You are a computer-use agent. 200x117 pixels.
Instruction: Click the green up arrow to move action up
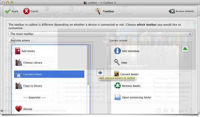pyautogui.click(x=185, y=49)
